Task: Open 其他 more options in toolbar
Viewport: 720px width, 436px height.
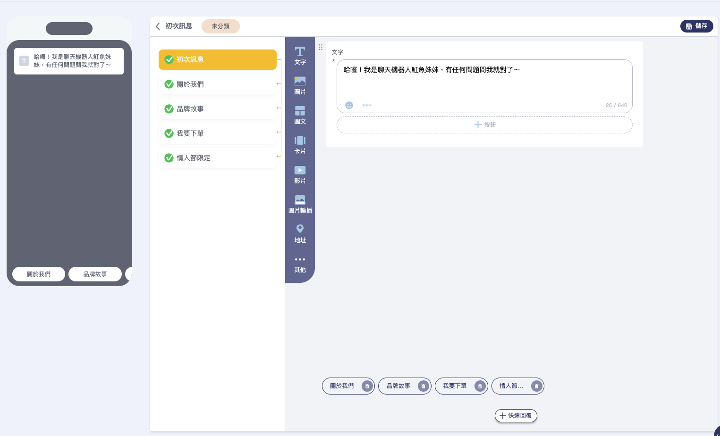Action: tap(300, 264)
